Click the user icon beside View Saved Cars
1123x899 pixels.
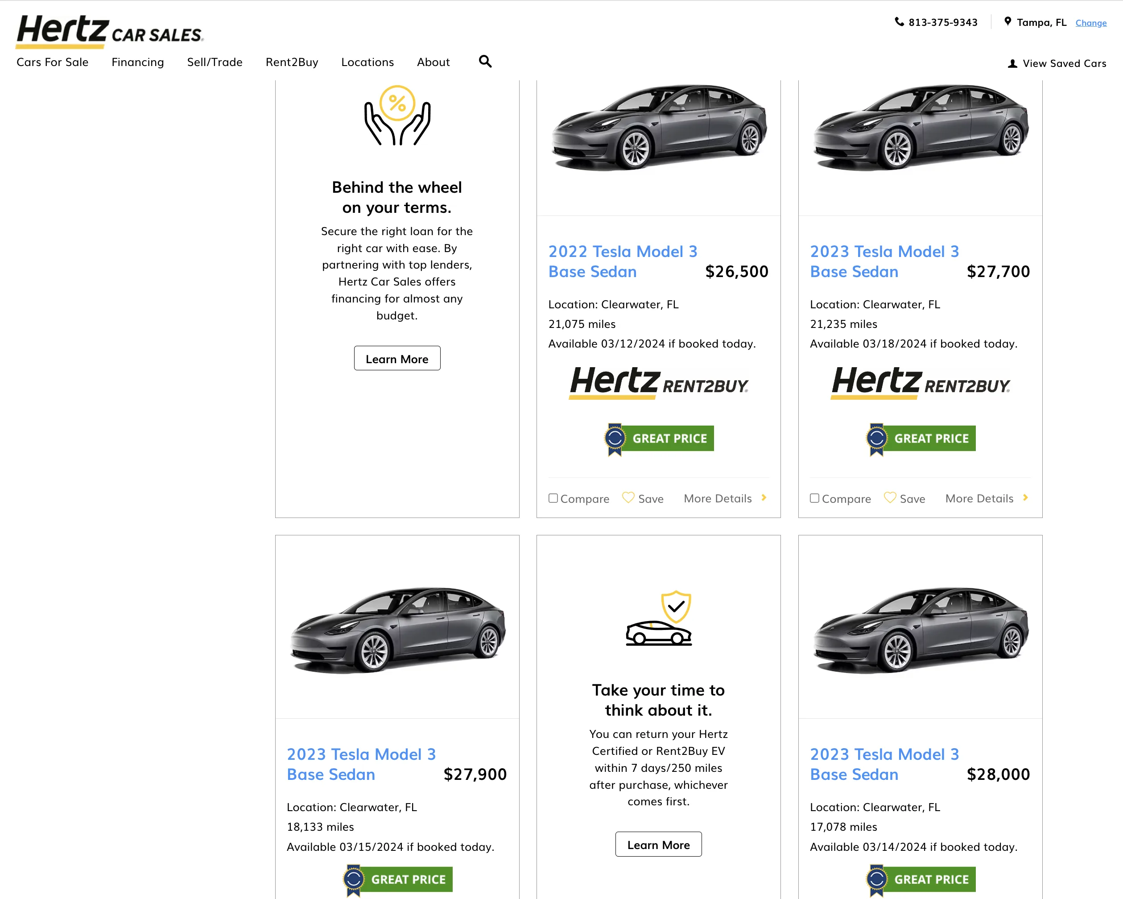pos(1012,64)
